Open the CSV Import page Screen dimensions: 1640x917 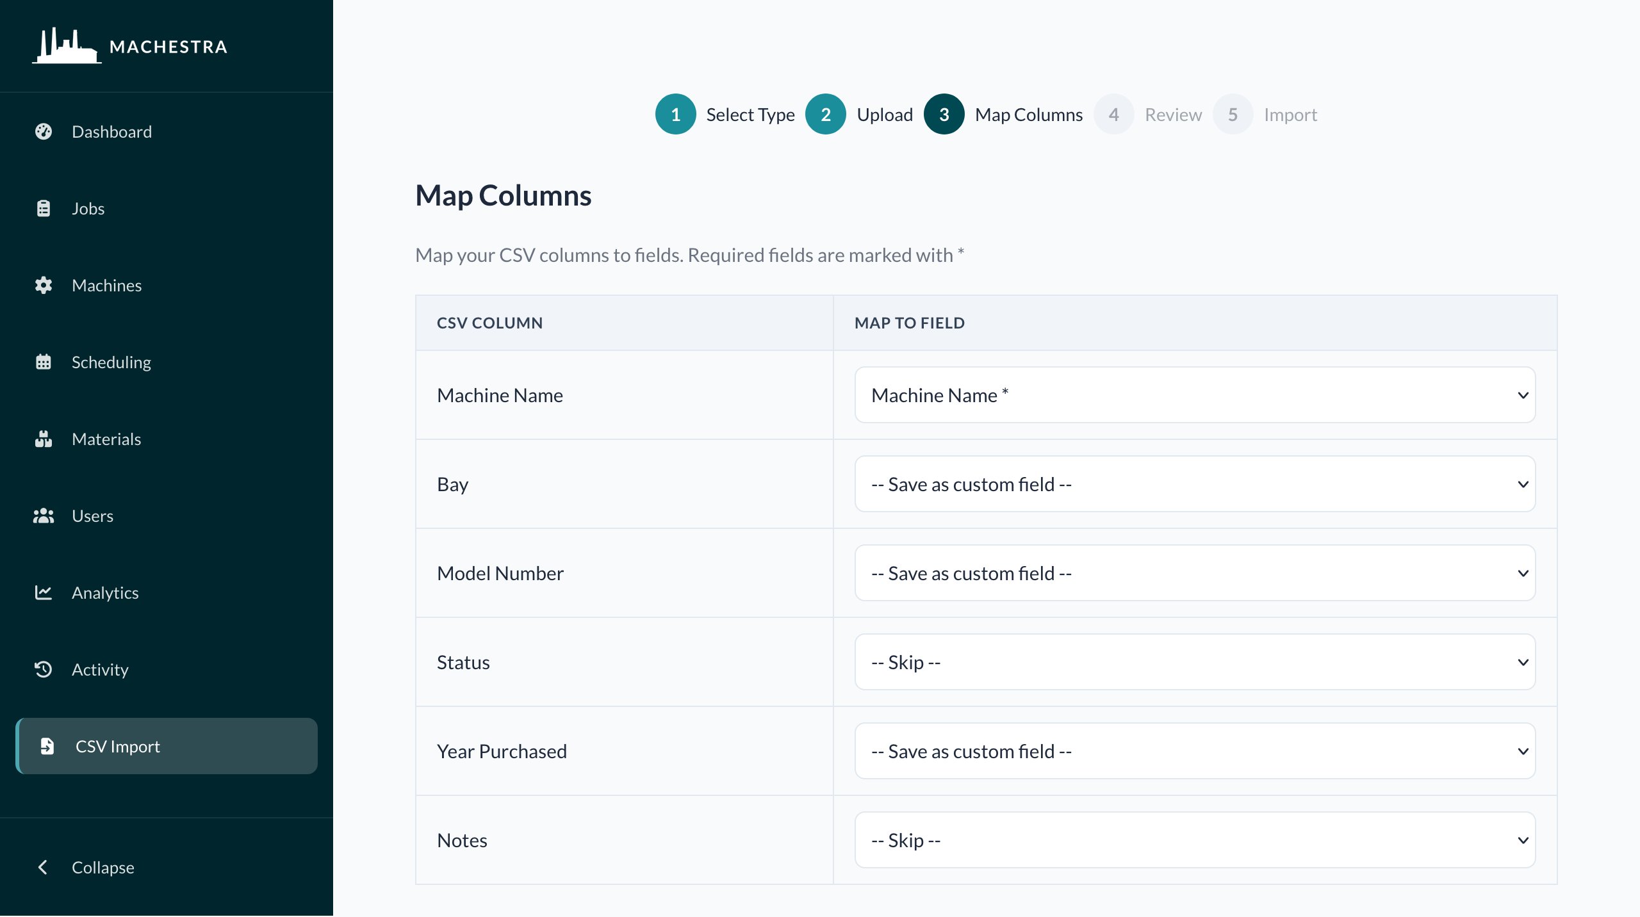117,746
